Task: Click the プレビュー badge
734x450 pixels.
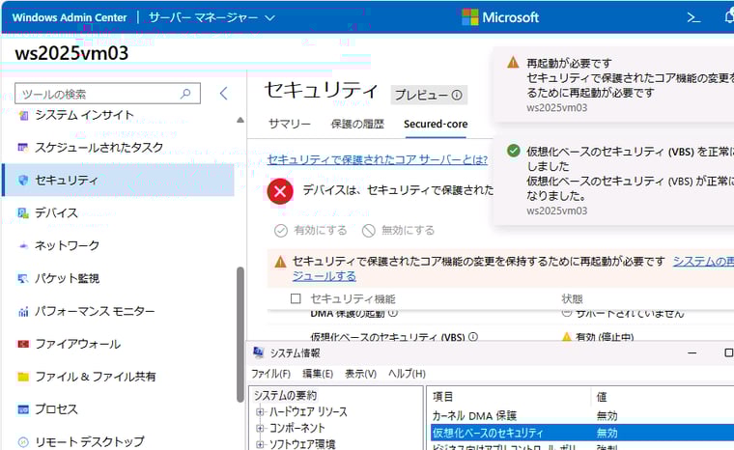Action: [429, 95]
